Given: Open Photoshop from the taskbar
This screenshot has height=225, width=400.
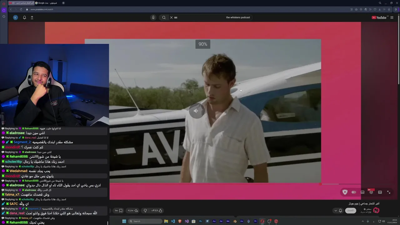Looking at the screenshot, I should 200,221.
